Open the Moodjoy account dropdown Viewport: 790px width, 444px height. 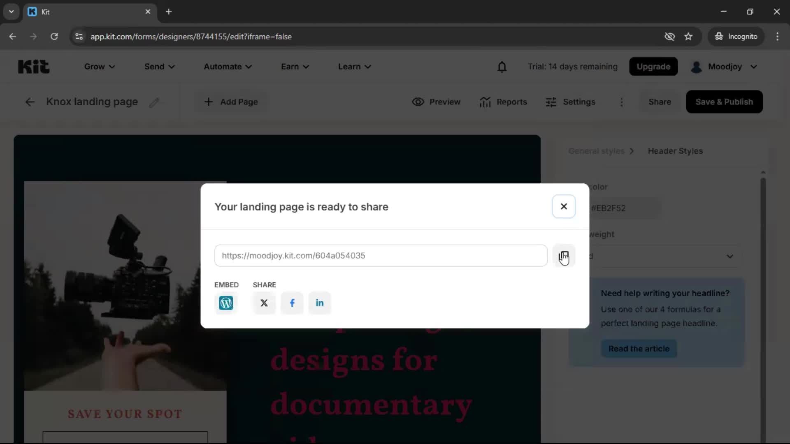coord(725,67)
